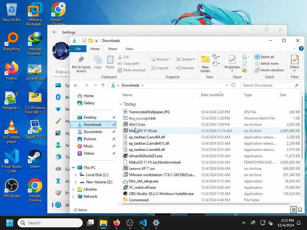Click the horizontal scrollbar under file list

coord(206,204)
